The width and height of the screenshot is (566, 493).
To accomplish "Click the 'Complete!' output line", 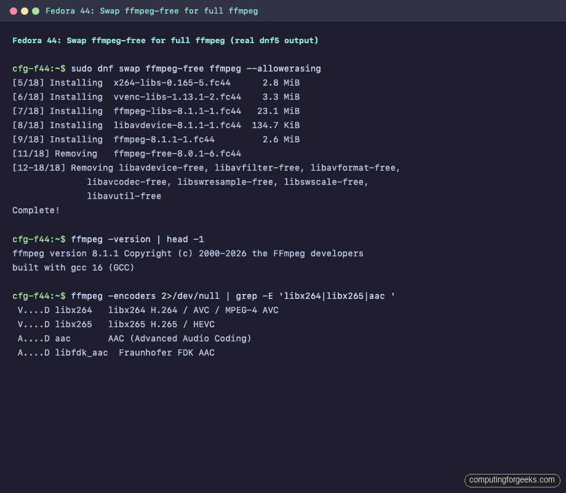I will point(36,211).
